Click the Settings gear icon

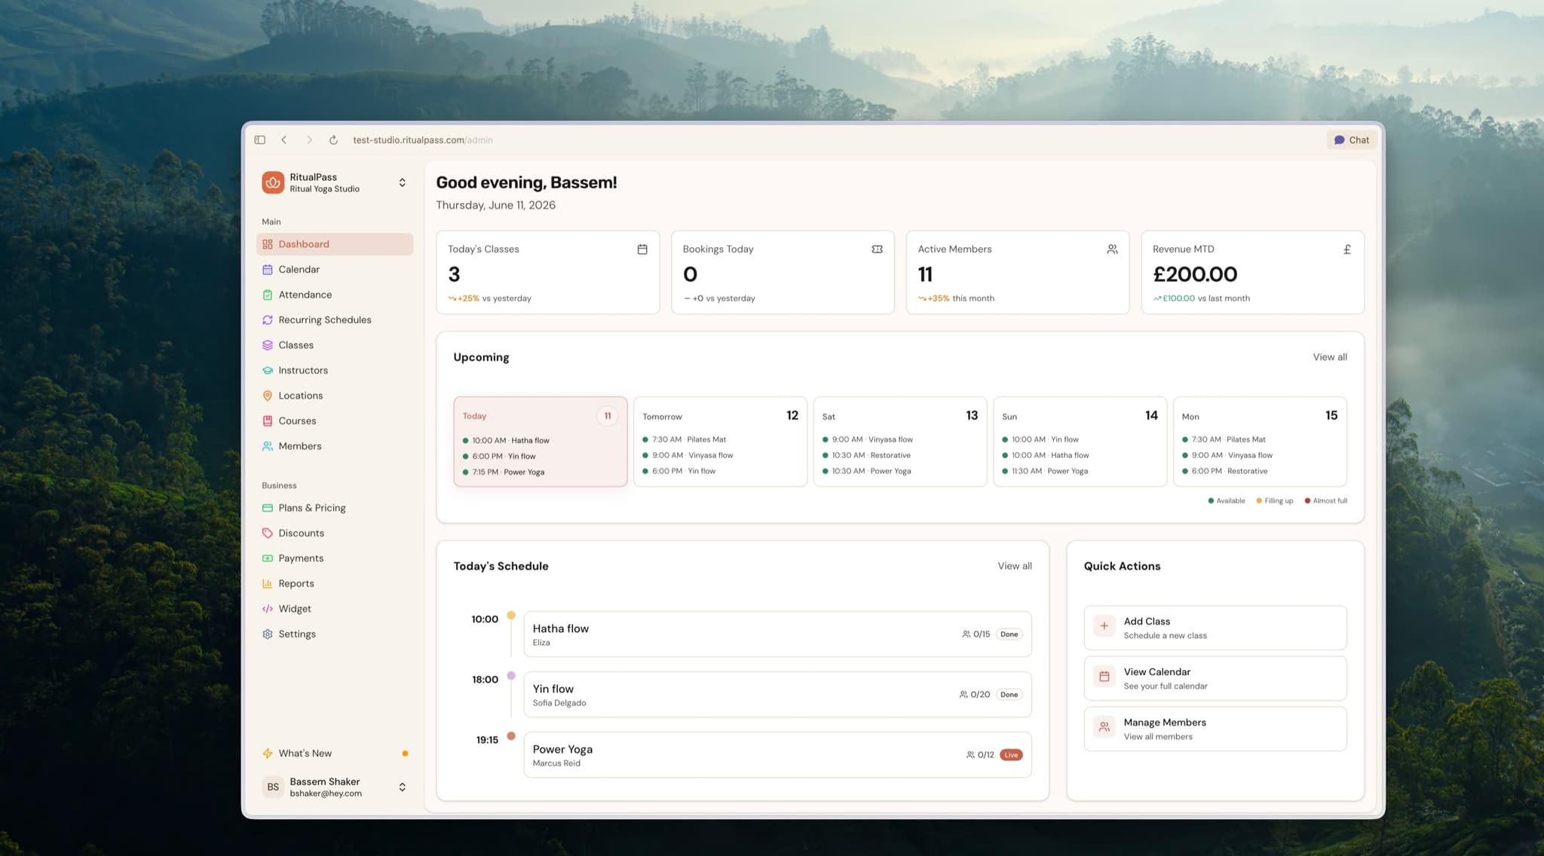click(268, 634)
